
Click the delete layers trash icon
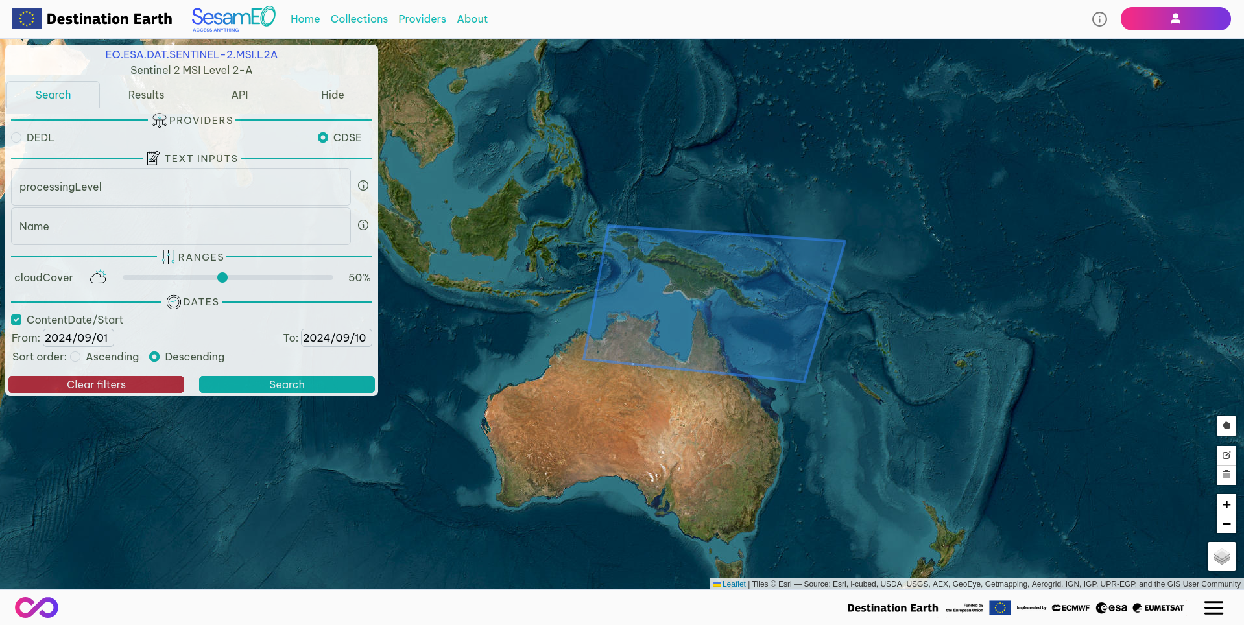tap(1226, 475)
